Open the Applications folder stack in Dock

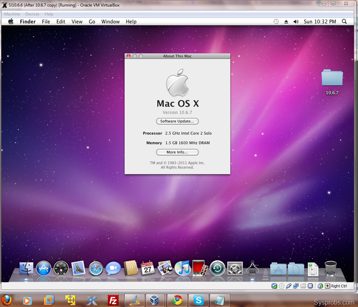tap(278, 269)
